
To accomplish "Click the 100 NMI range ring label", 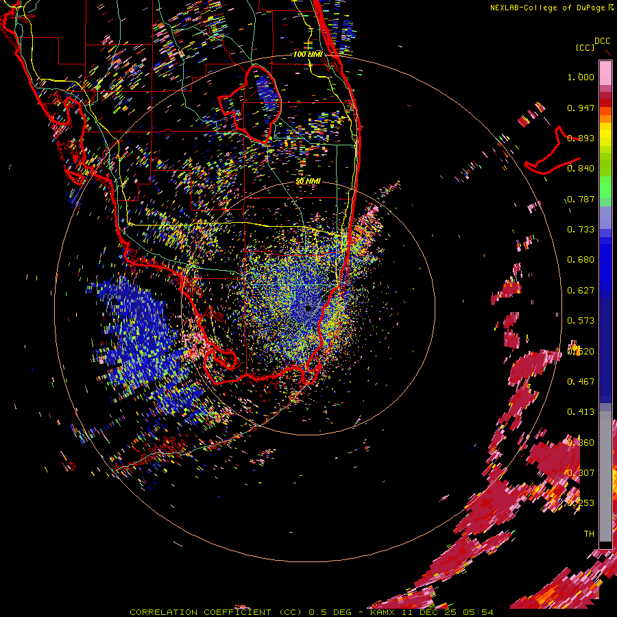I will point(308,54).
